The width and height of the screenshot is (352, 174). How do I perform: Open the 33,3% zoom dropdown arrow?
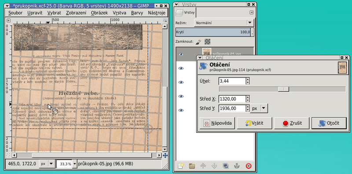click(x=75, y=164)
